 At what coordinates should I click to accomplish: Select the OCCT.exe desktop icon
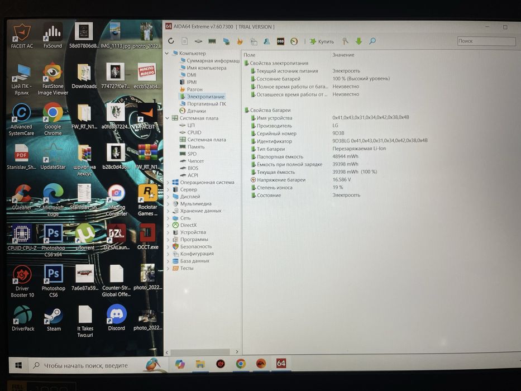pyautogui.click(x=147, y=237)
